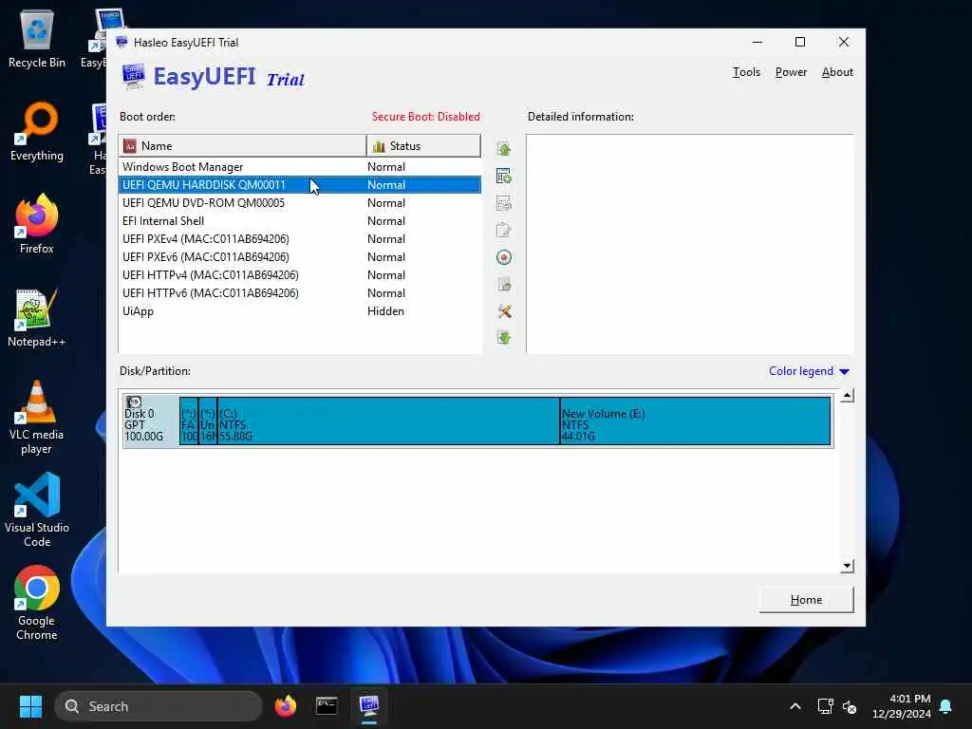Screen dimensions: 972x729
Task: Open Google Chrome desktop shortcut
Action: tap(37, 603)
